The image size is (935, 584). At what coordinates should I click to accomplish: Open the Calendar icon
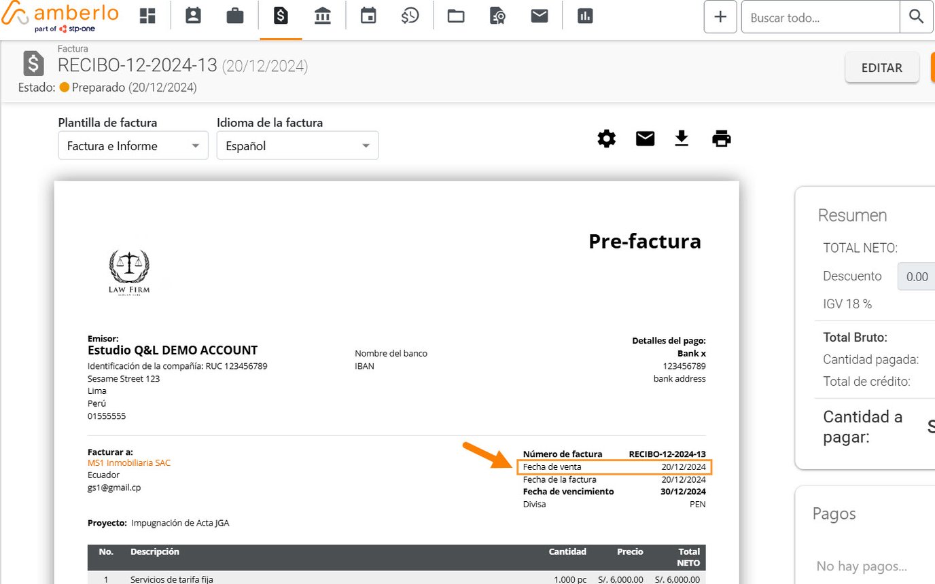(x=368, y=15)
